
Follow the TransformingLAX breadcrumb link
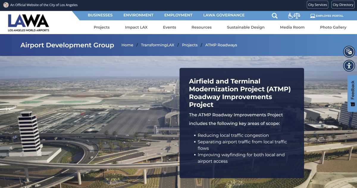pos(157,45)
